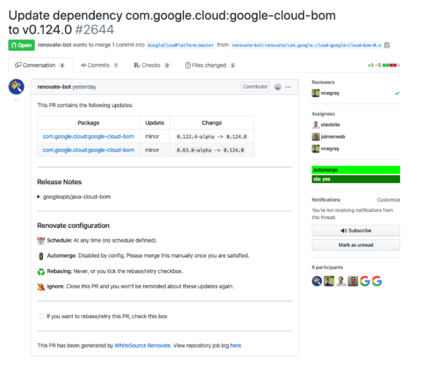Click the Automerge traffic light icon
The height and width of the screenshot is (369, 429).
[41, 256]
